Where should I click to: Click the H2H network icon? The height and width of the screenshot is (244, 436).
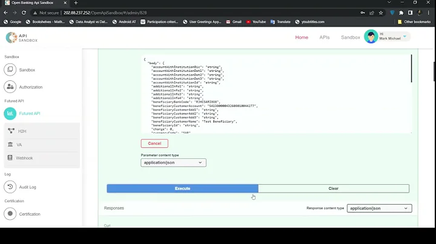click(x=11, y=131)
